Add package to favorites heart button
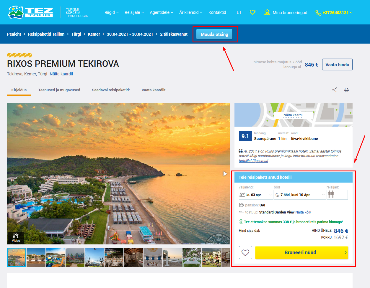This screenshot has width=370, height=288. 245,252
